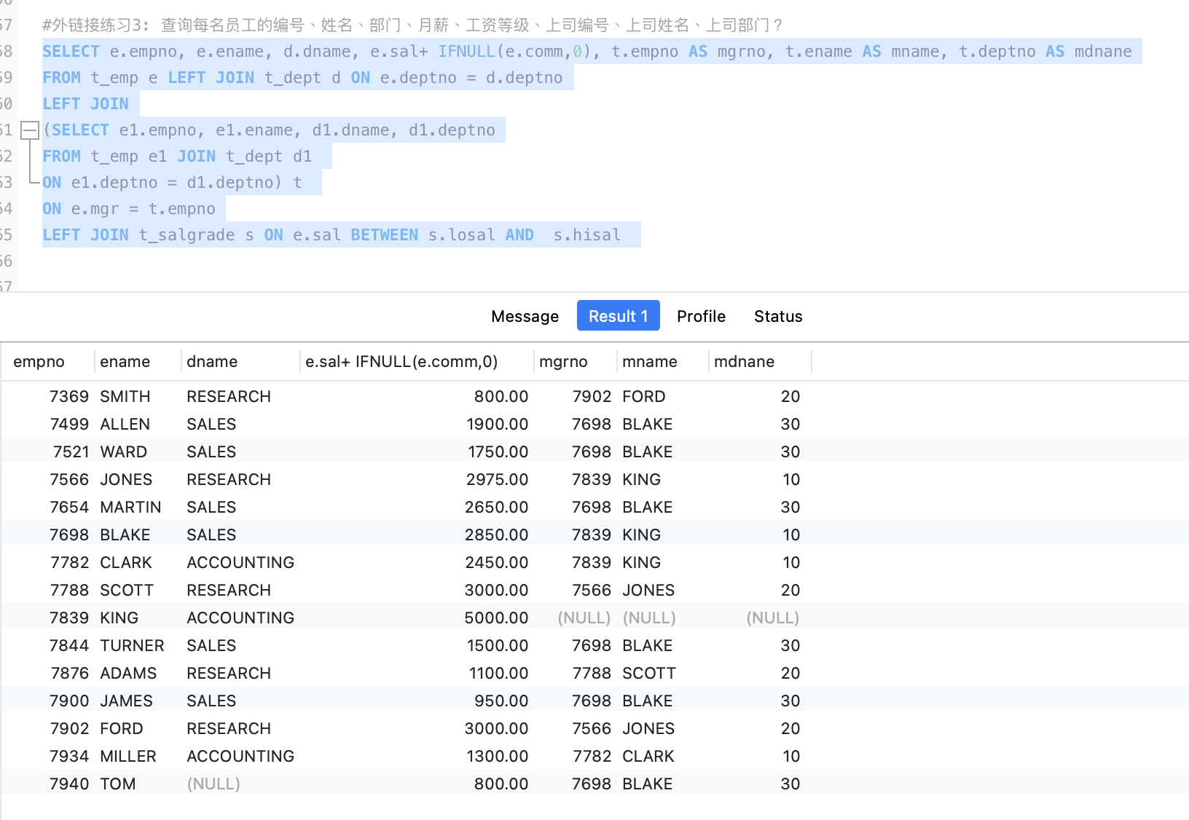Select the ename cell SCOTT
Screen dimensions: 1189x820
(127, 591)
